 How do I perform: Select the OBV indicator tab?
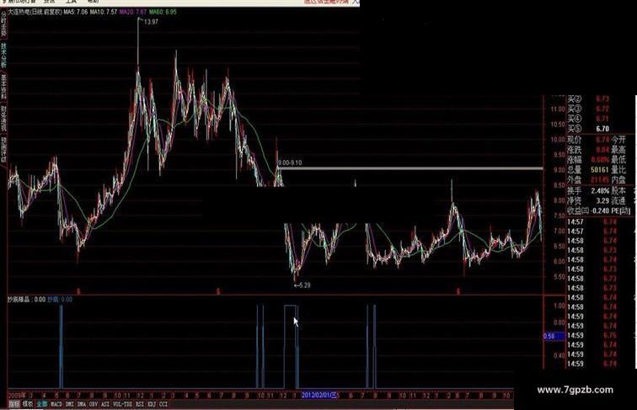[94, 404]
